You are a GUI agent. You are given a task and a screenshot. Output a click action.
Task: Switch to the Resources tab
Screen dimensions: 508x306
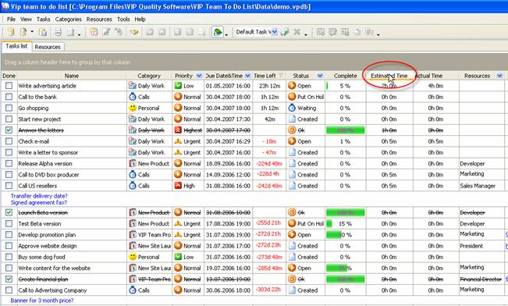click(48, 47)
